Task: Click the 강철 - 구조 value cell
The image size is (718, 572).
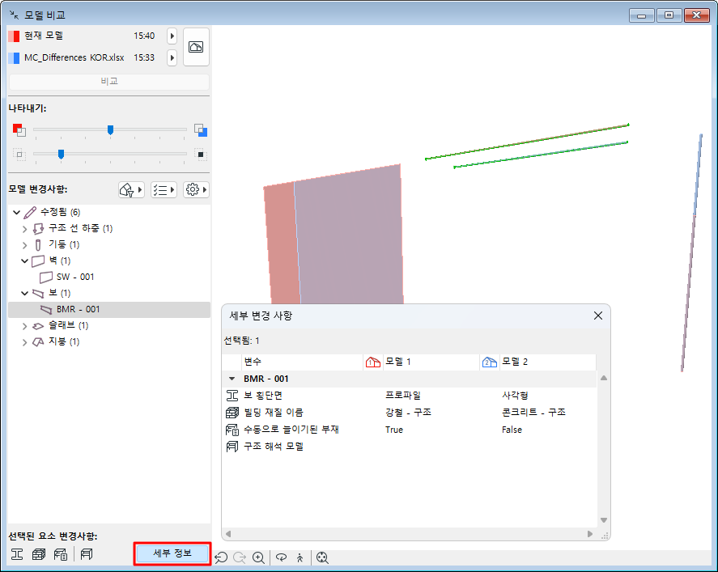Action: click(x=408, y=413)
